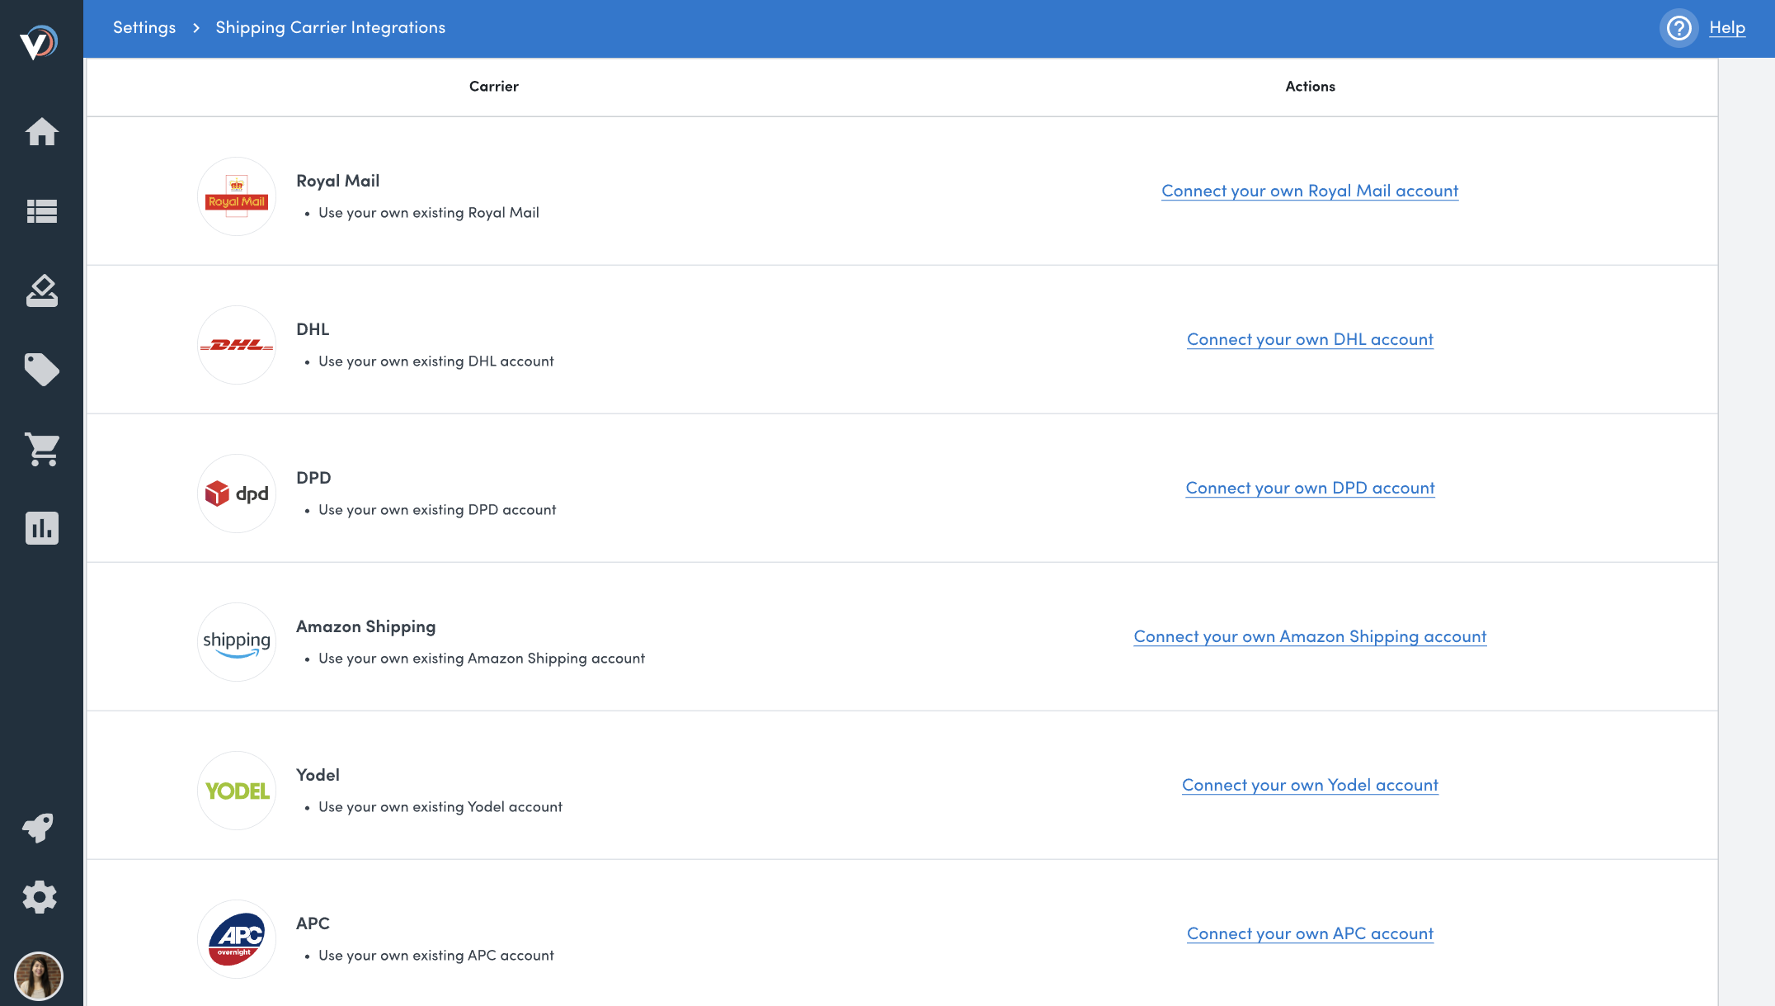Open the Help question mark icon
Screen dimensions: 1775x1006
coord(1678,27)
